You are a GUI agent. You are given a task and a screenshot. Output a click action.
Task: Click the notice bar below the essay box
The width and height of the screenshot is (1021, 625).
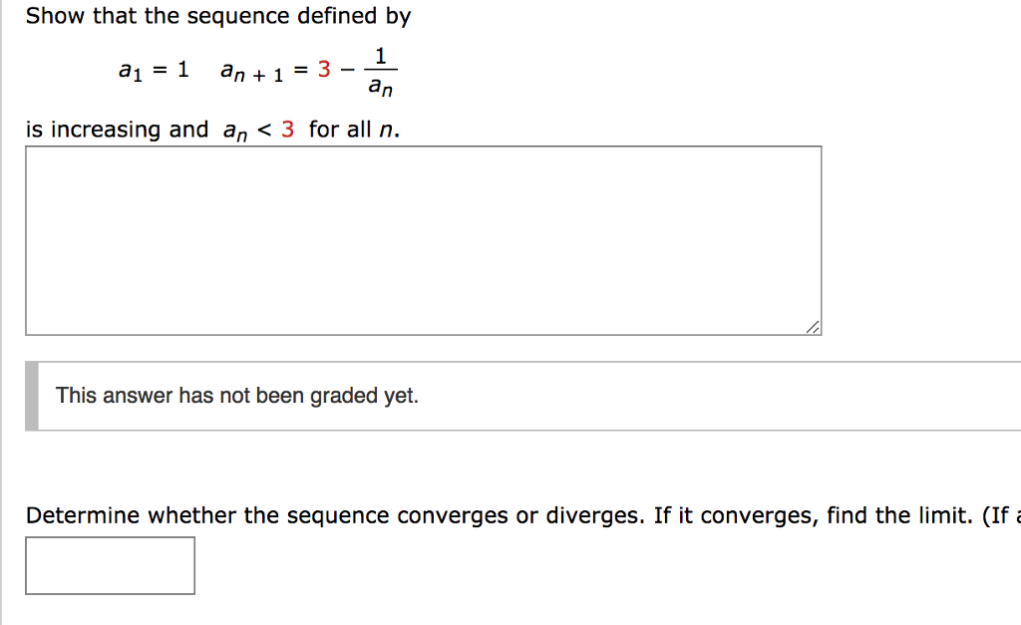click(x=518, y=395)
